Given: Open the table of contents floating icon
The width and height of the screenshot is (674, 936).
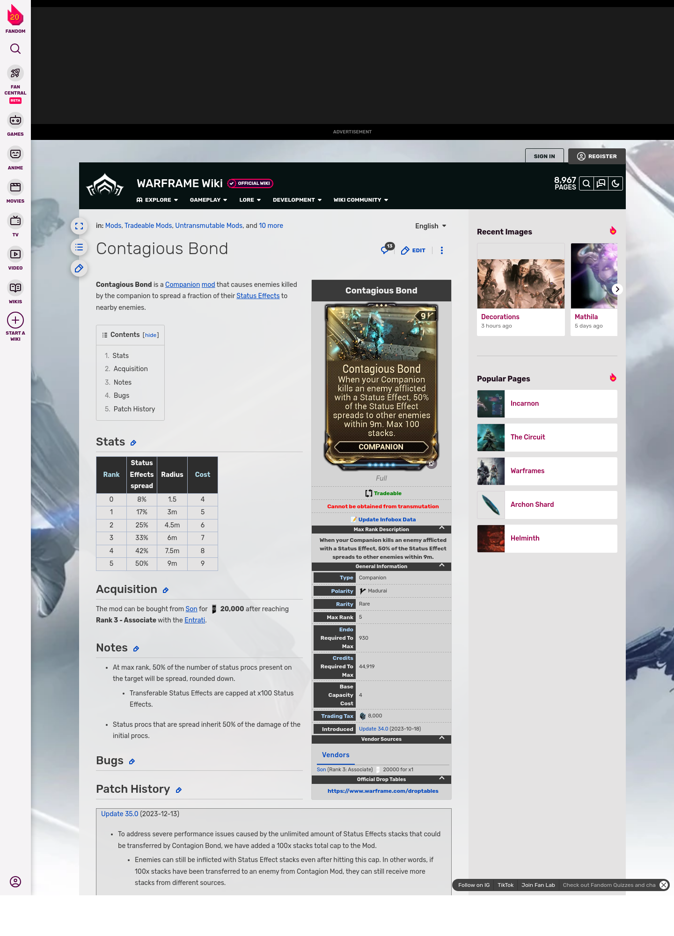Looking at the screenshot, I should 79,247.
